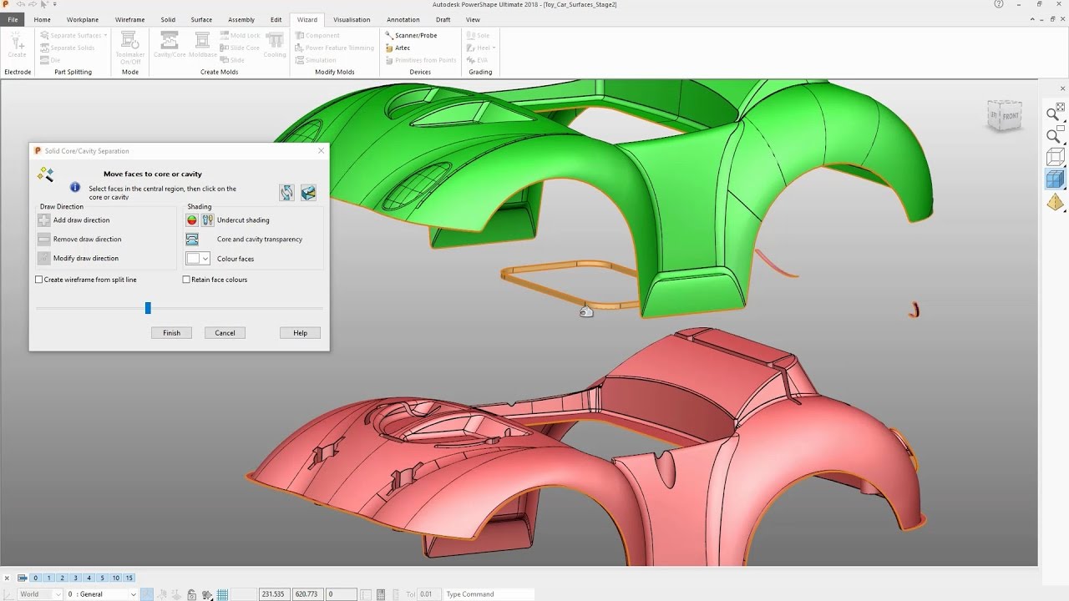The width and height of the screenshot is (1069, 601).
Task: Open the Colour faces dropdown
Action: (198, 259)
